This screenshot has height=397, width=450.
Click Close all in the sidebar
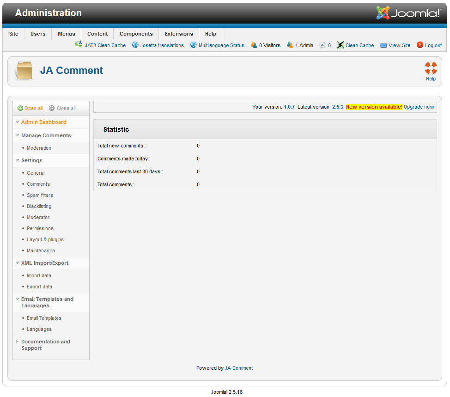63,108
